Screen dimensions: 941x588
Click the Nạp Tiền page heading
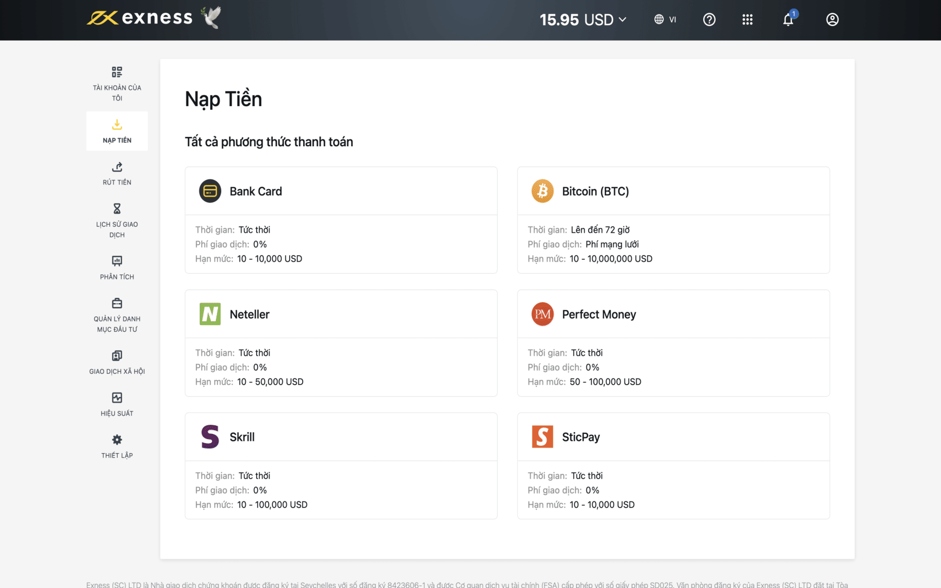tap(223, 99)
